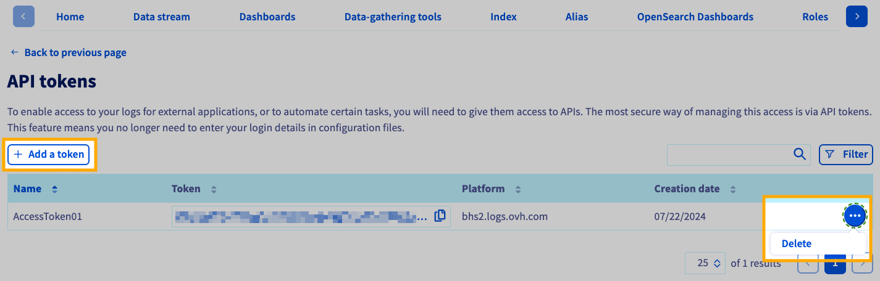
Task: Select the masked token value field
Action: (300, 216)
